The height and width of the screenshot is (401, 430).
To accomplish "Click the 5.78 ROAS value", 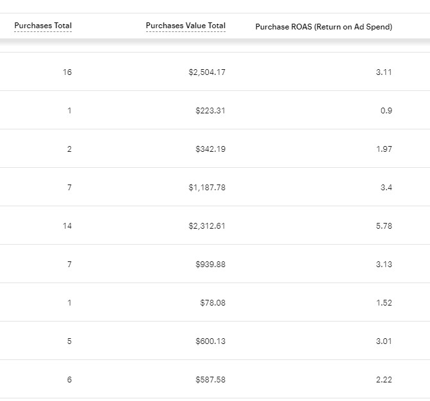I will [384, 226].
